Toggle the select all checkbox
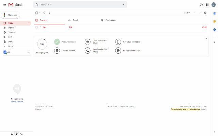This screenshot has height=136, width=218. [37, 13]
